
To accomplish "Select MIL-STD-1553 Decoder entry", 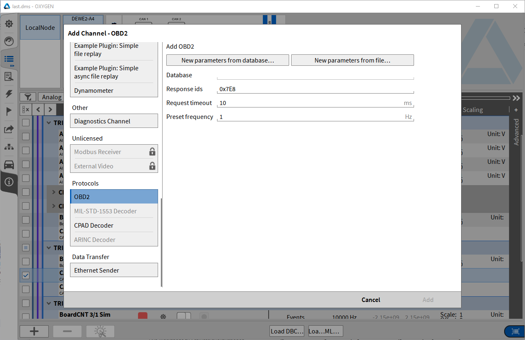I will [114, 211].
